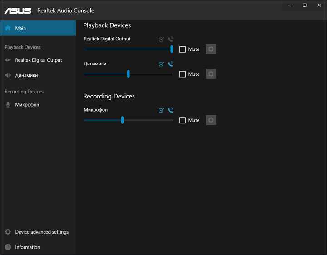Mute the Микрофон recording device

[x=183, y=121]
